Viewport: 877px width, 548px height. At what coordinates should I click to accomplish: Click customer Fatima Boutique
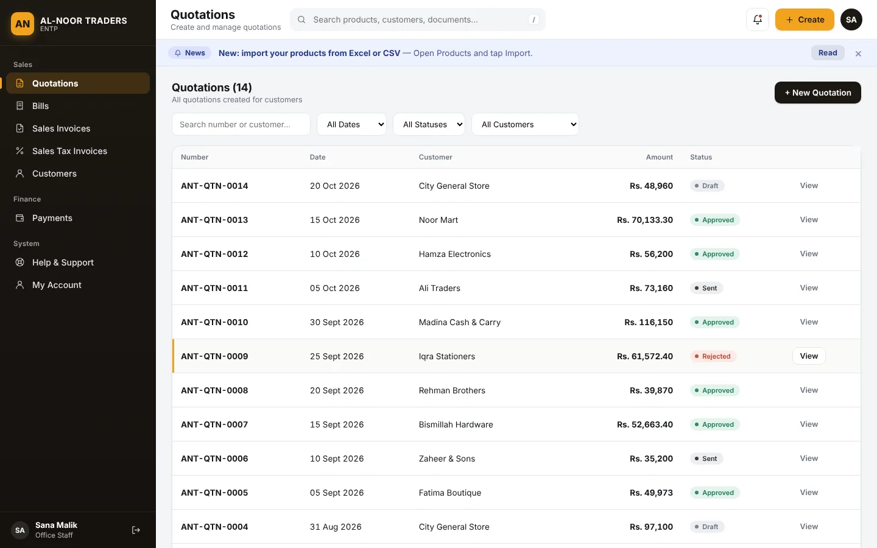(x=450, y=493)
